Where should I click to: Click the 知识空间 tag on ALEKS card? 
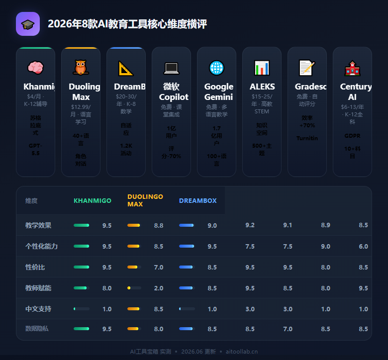pyautogui.click(x=262, y=129)
